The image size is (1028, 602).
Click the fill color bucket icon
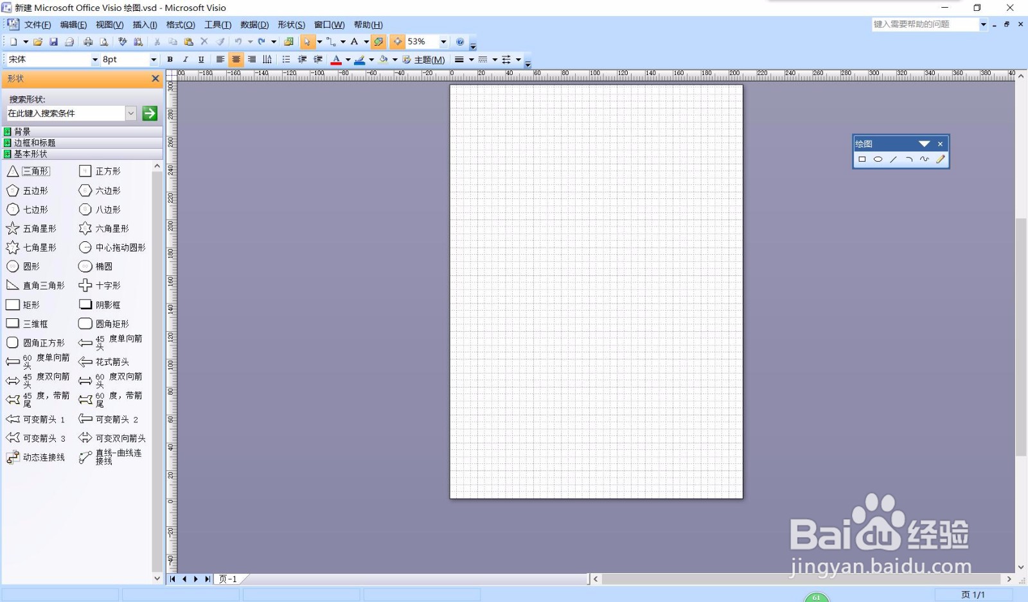(384, 60)
